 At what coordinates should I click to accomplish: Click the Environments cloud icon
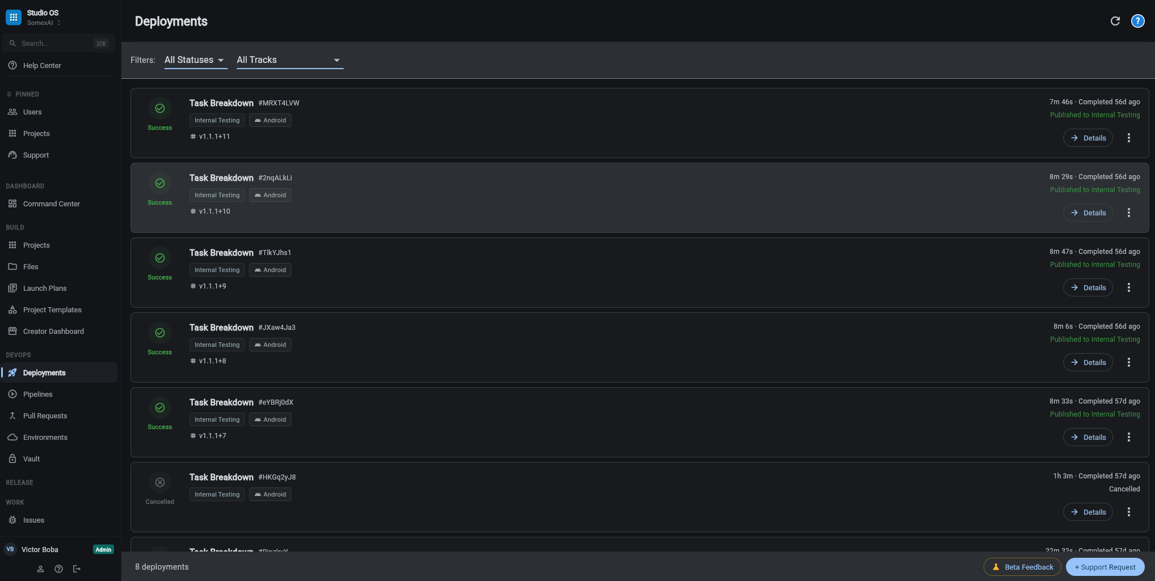(12, 437)
